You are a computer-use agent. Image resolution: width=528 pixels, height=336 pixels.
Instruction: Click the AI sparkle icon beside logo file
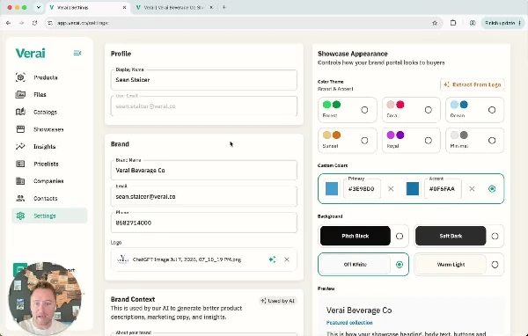pos(272,259)
